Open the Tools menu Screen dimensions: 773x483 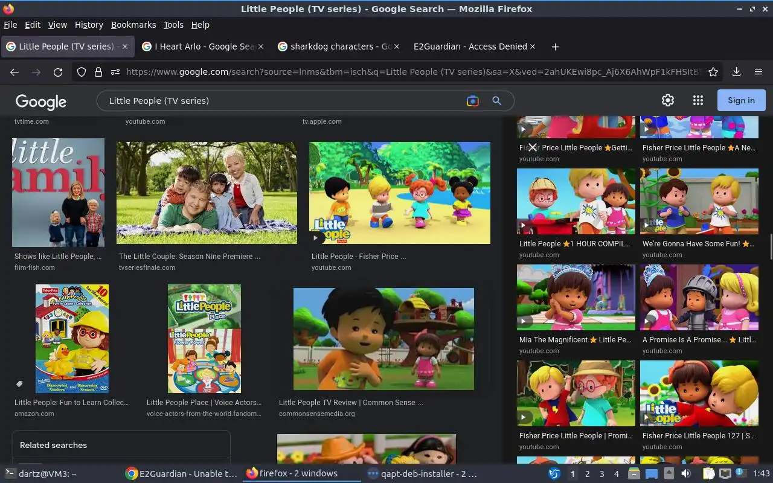(173, 25)
